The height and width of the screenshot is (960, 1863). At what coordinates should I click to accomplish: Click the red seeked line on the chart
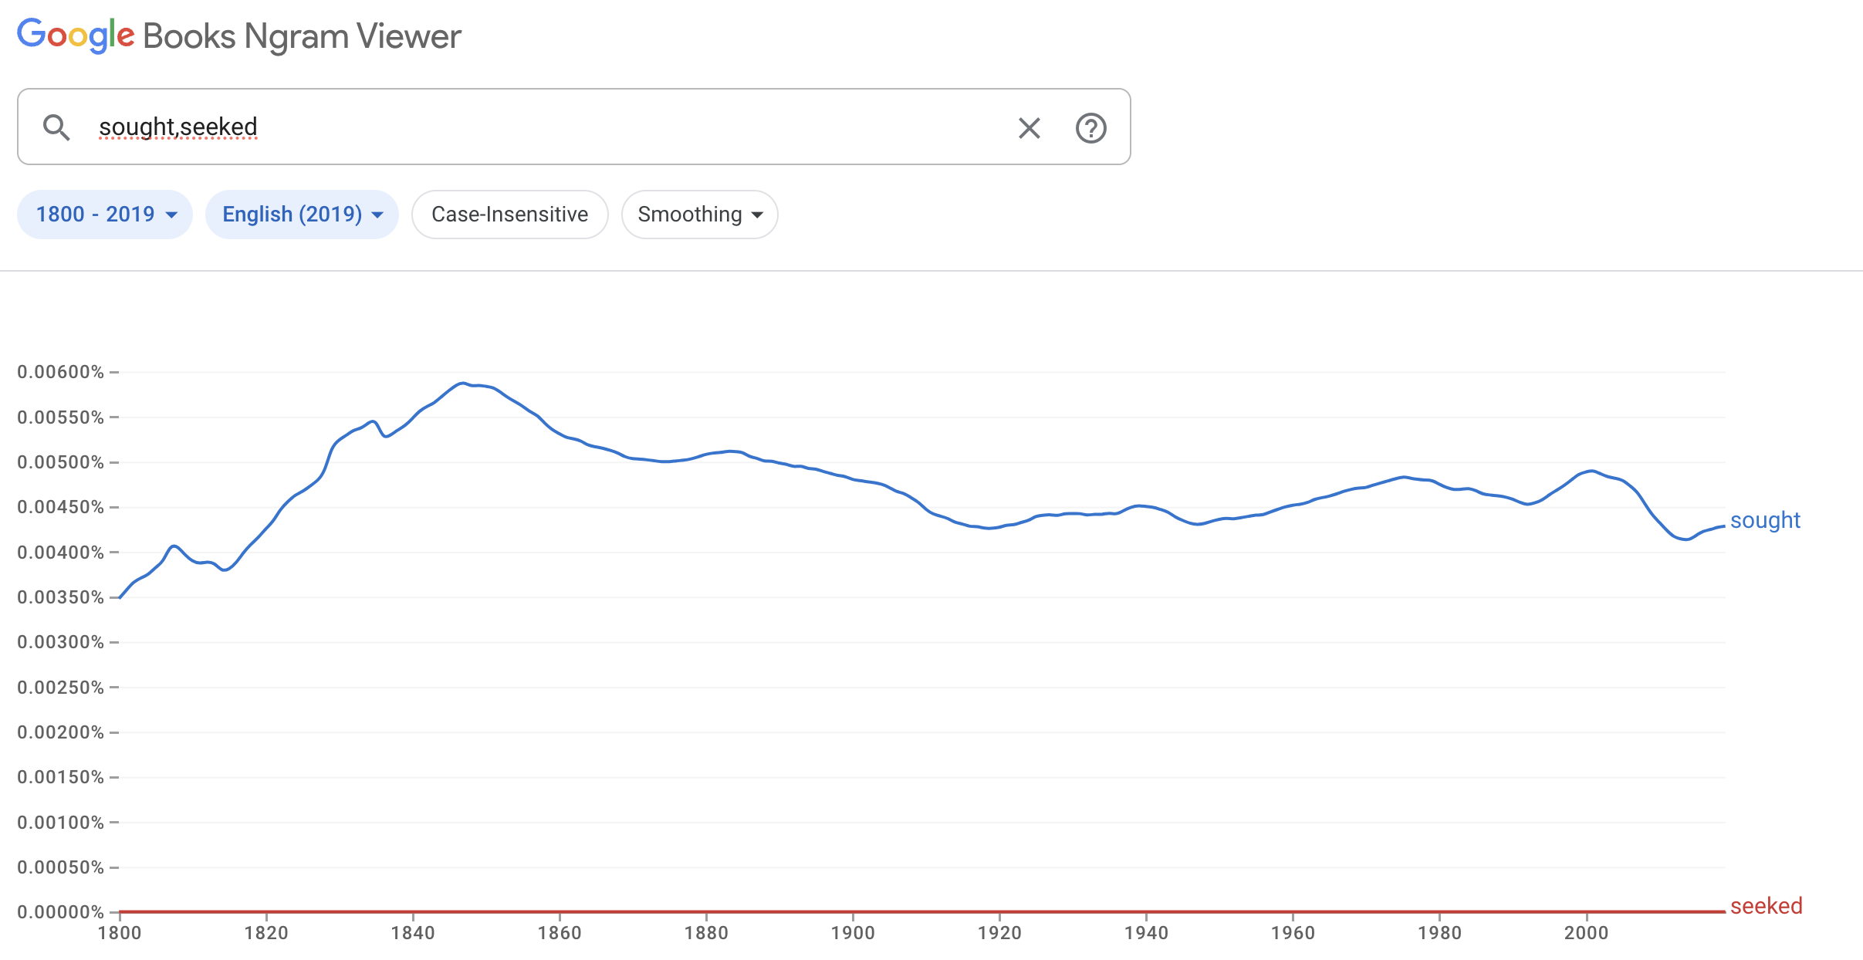click(x=926, y=911)
